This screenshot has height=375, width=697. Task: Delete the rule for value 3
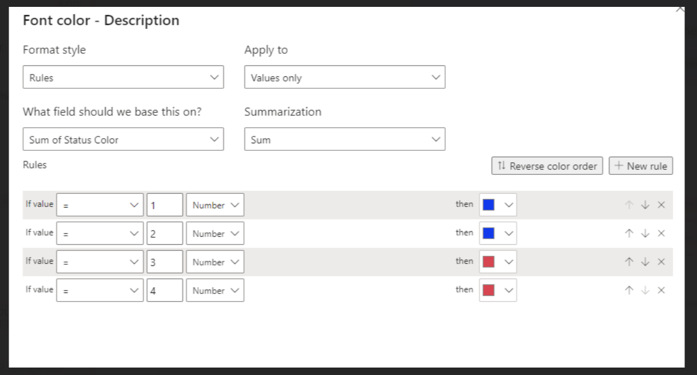[661, 262]
